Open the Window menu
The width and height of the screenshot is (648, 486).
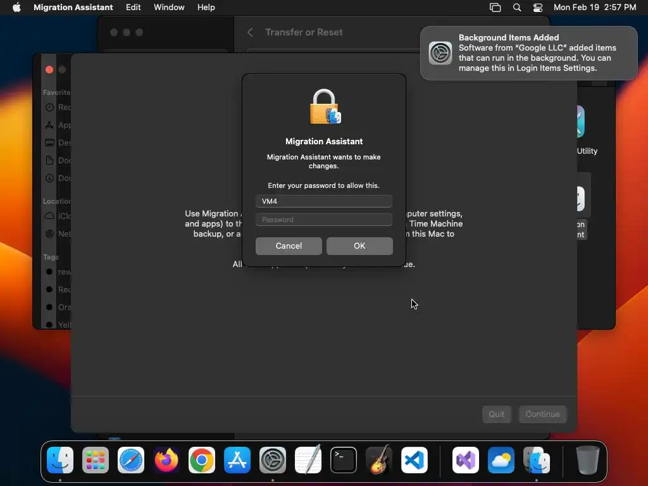169,8
